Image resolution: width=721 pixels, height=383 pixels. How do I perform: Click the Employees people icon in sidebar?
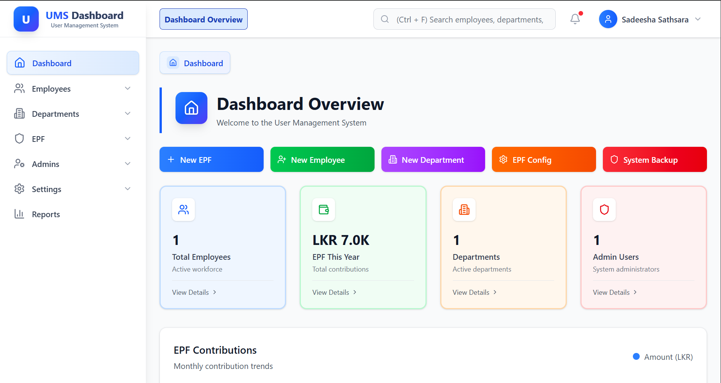point(19,88)
